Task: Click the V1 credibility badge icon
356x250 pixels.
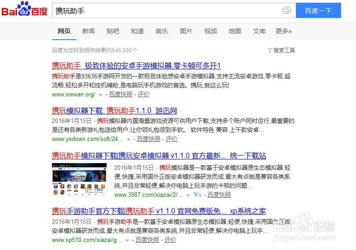Action: (x=197, y=195)
